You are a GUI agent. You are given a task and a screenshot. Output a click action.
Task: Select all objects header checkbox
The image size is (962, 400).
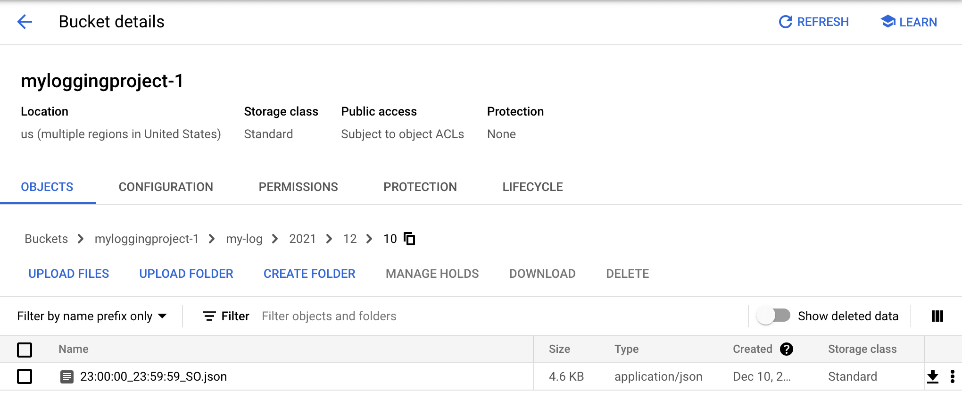25,350
